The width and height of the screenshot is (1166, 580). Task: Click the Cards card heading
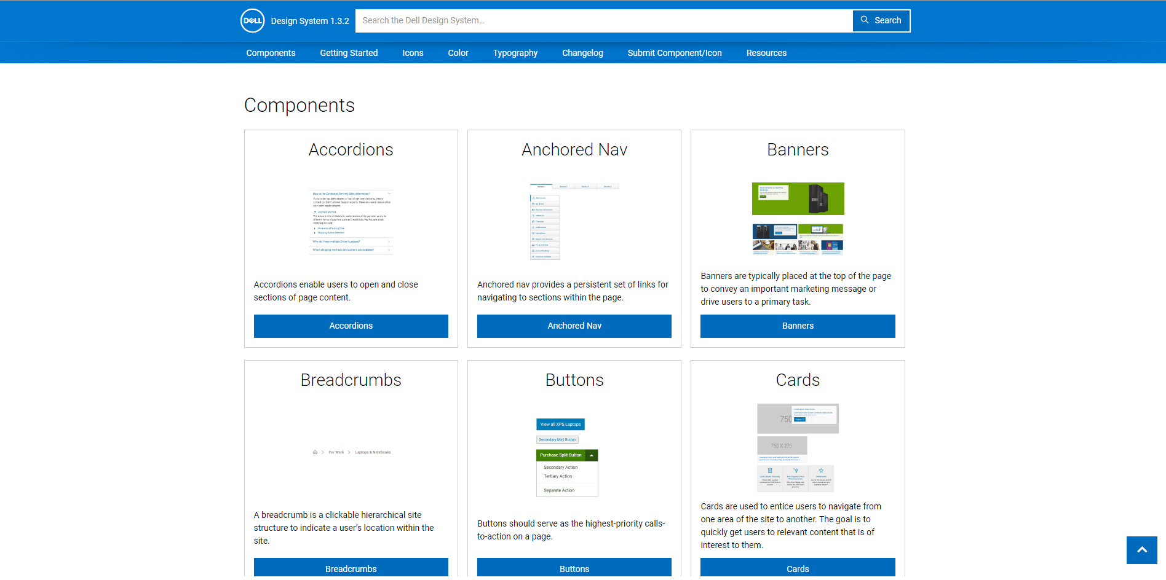(x=798, y=380)
